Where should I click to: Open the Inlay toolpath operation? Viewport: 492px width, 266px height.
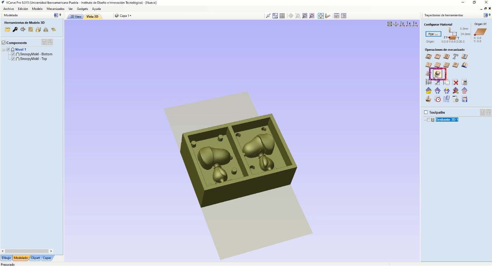tap(465, 56)
